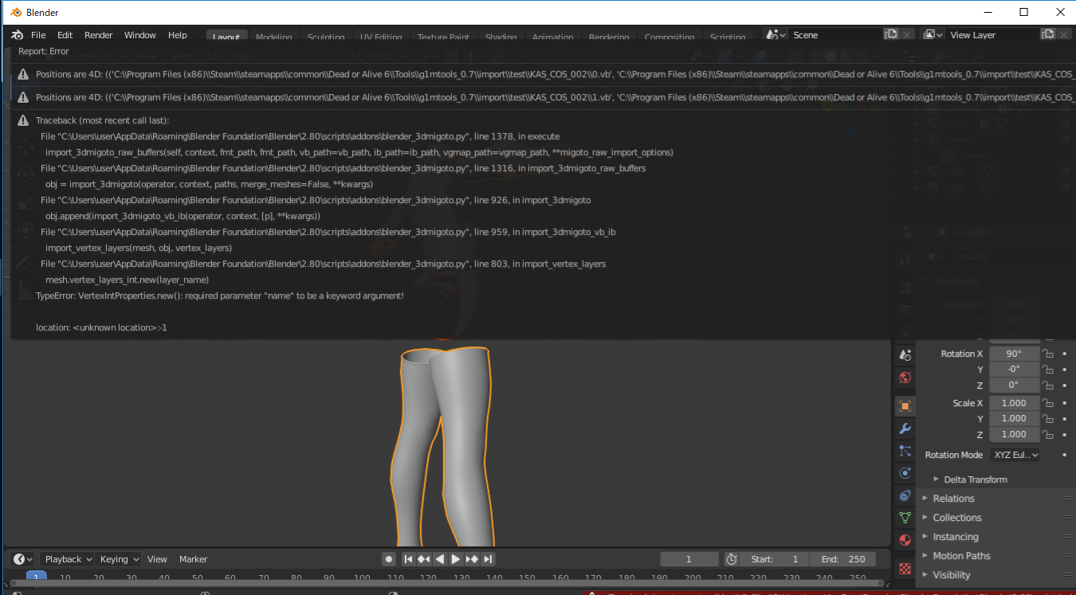Toggle lock for Scale X
This screenshot has height=595, width=1076.
[1049, 403]
